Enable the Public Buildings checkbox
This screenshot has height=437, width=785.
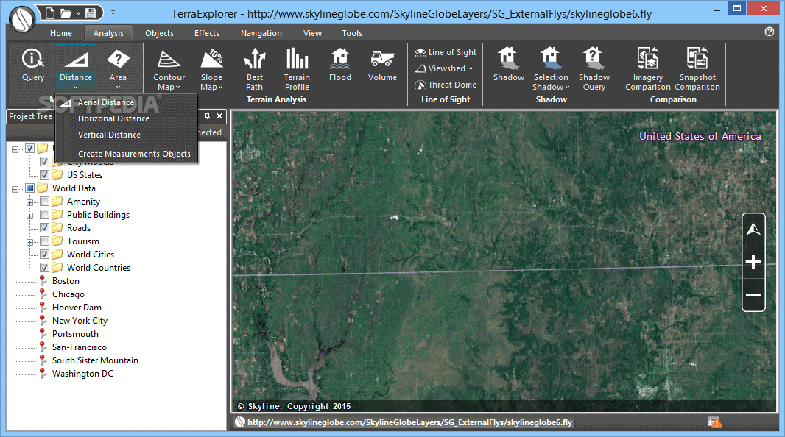pos(45,215)
